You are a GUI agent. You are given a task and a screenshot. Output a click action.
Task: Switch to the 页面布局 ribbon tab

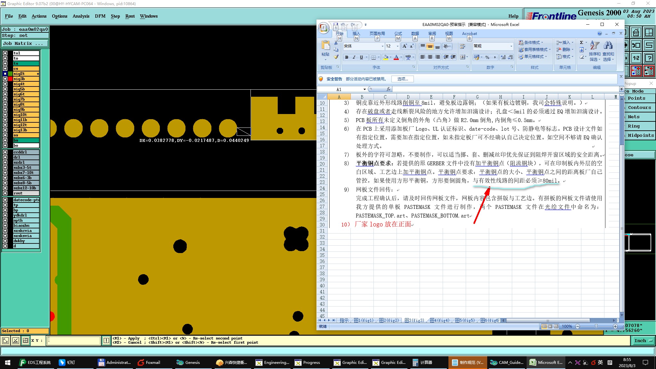tap(377, 33)
